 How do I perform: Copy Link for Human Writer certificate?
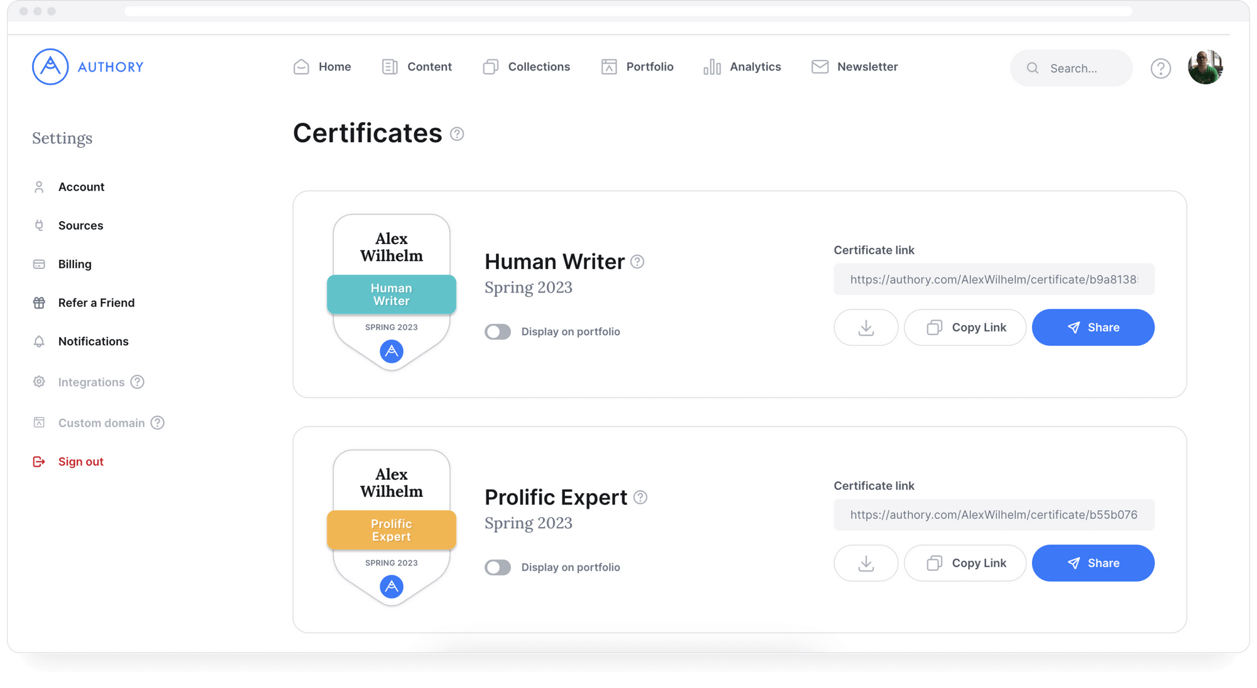coord(965,327)
